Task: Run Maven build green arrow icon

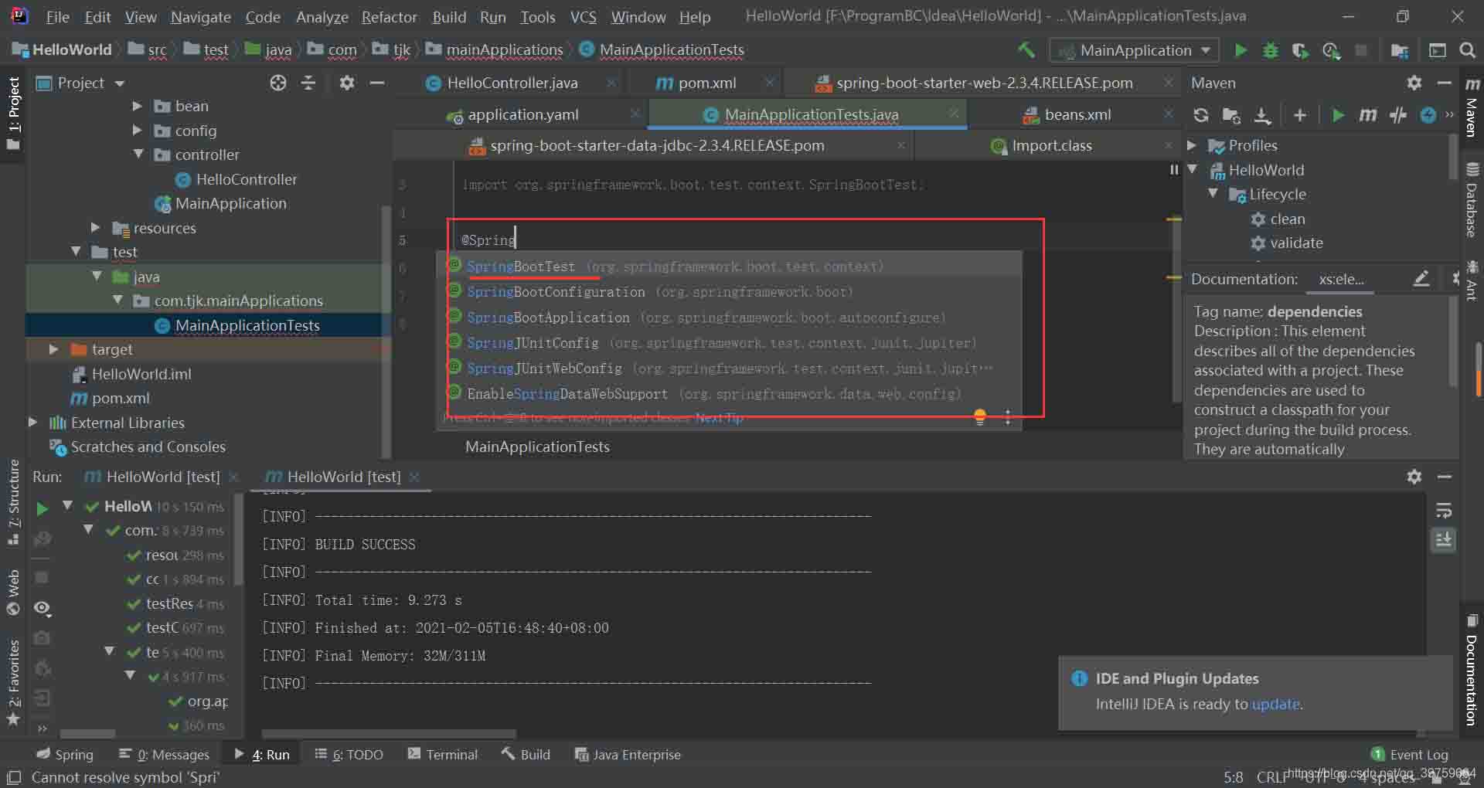Action: [x=1338, y=115]
